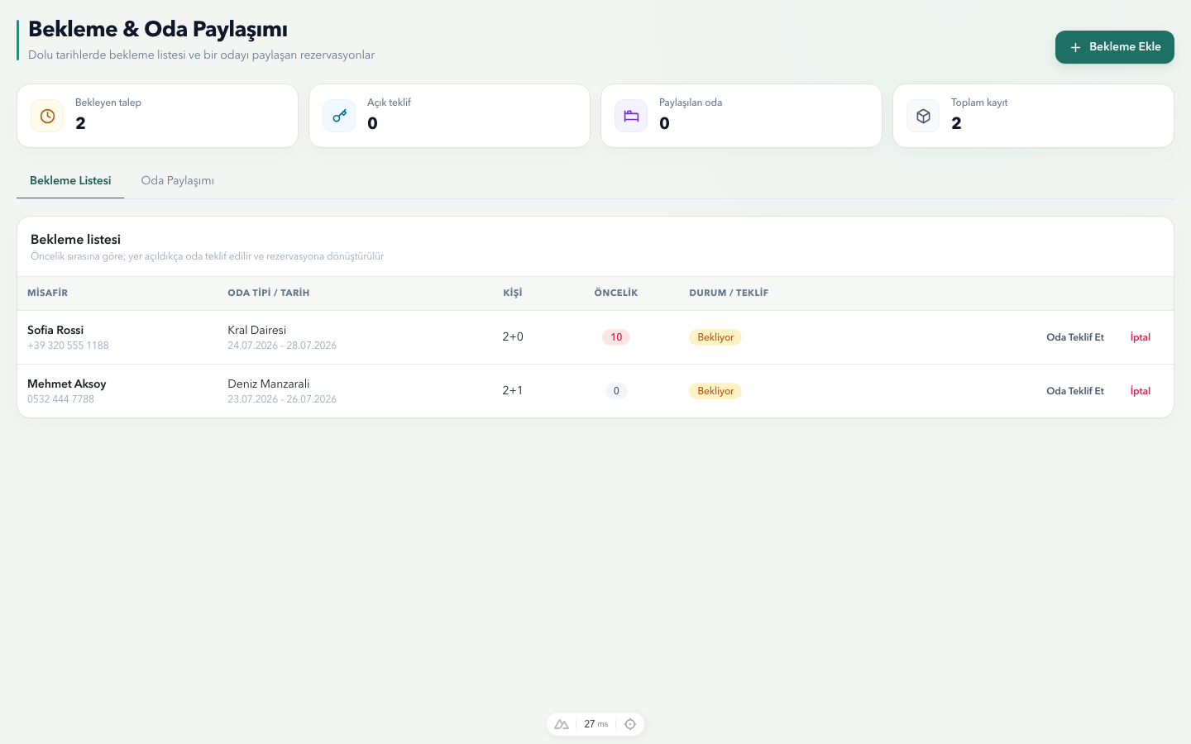Offer a room to Sofia Rossi
The height and width of the screenshot is (744, 1191).
click(x=1075, y=337)
